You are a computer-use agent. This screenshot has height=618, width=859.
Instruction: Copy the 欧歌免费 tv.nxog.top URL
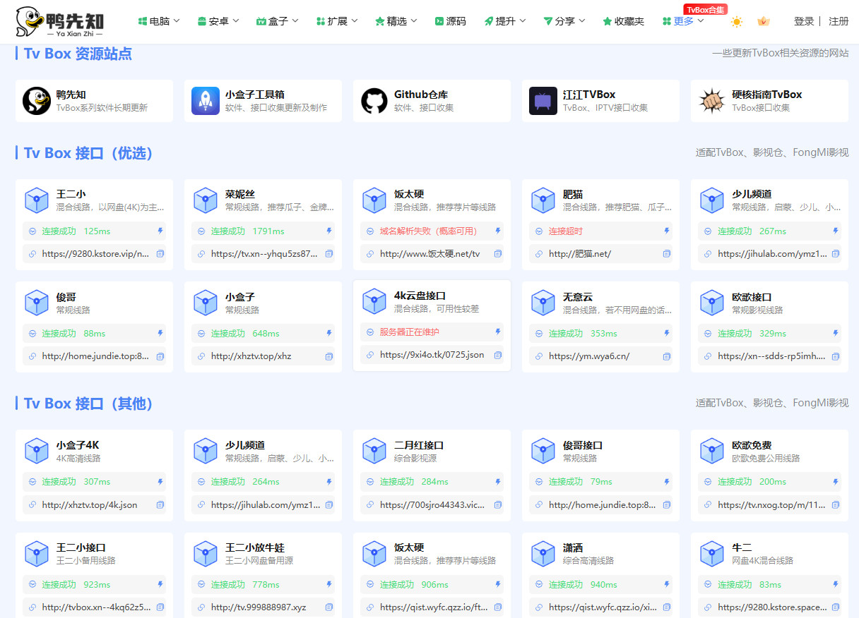click(x=836, y=504)
